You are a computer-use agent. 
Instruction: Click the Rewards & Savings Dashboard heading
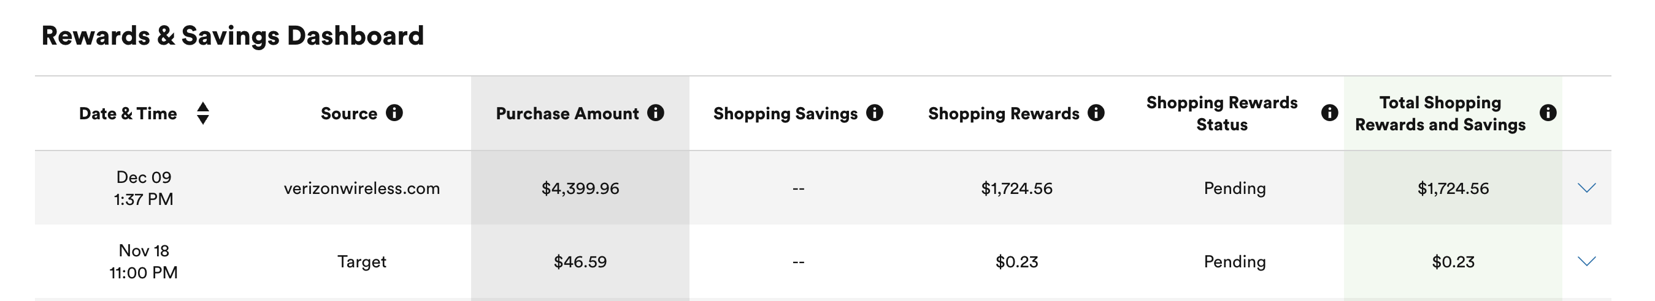232,36
